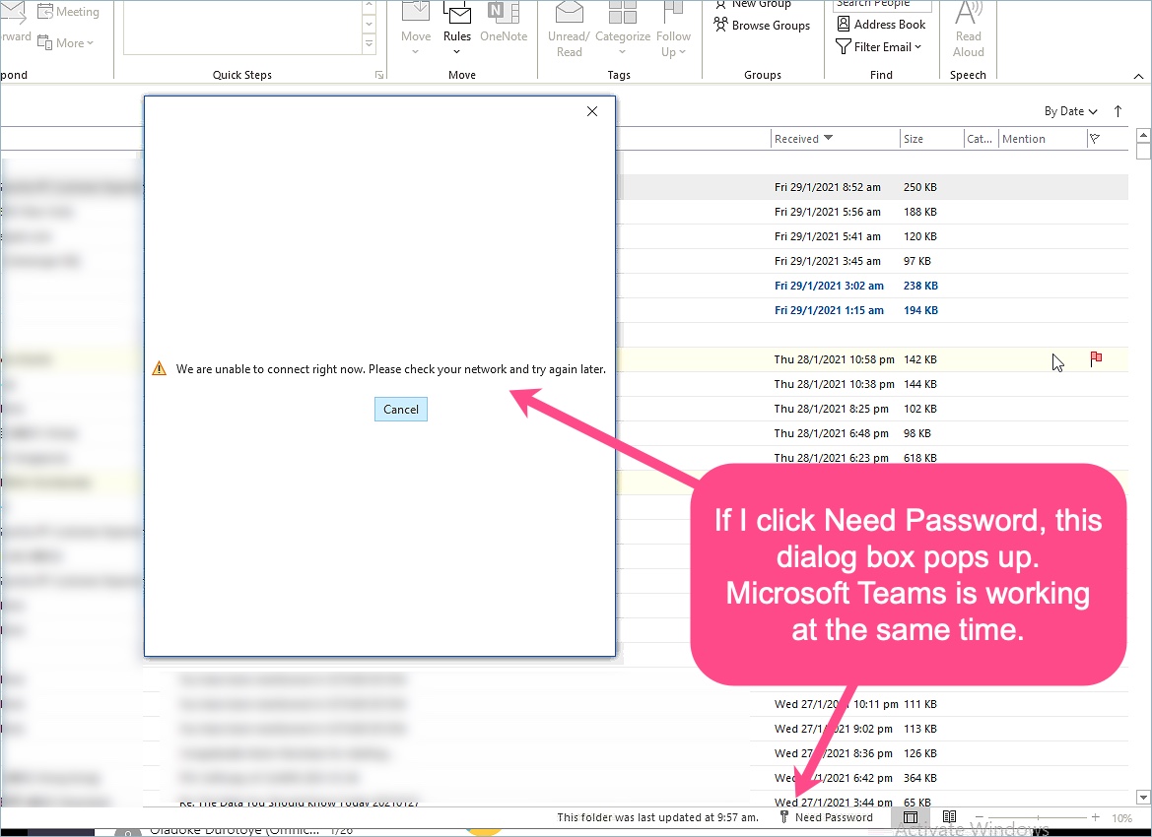Open the Filter Email dropdown
The image size is (1152, 837).
point(879,47)
